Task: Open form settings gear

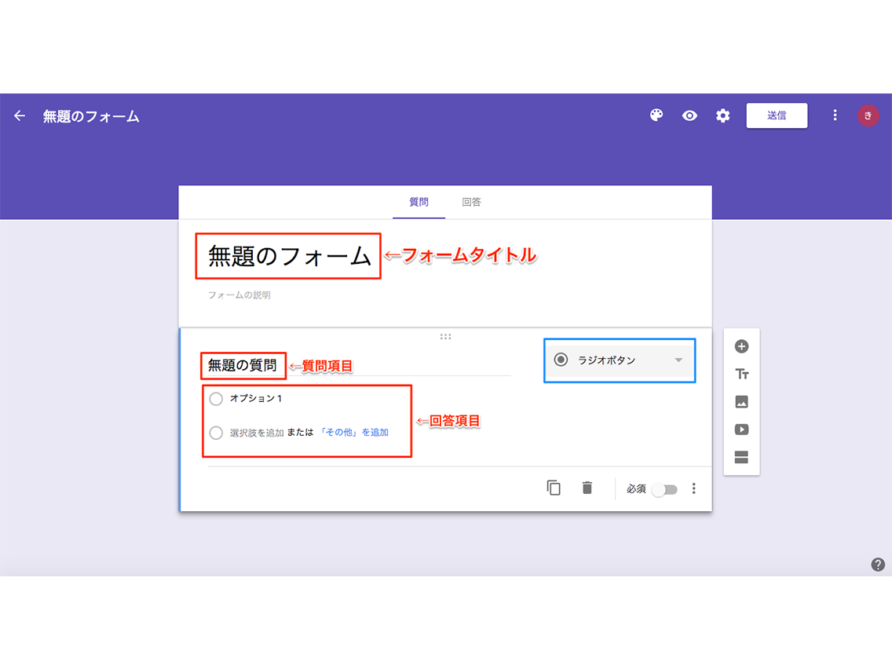Action: tap(722, 115)
